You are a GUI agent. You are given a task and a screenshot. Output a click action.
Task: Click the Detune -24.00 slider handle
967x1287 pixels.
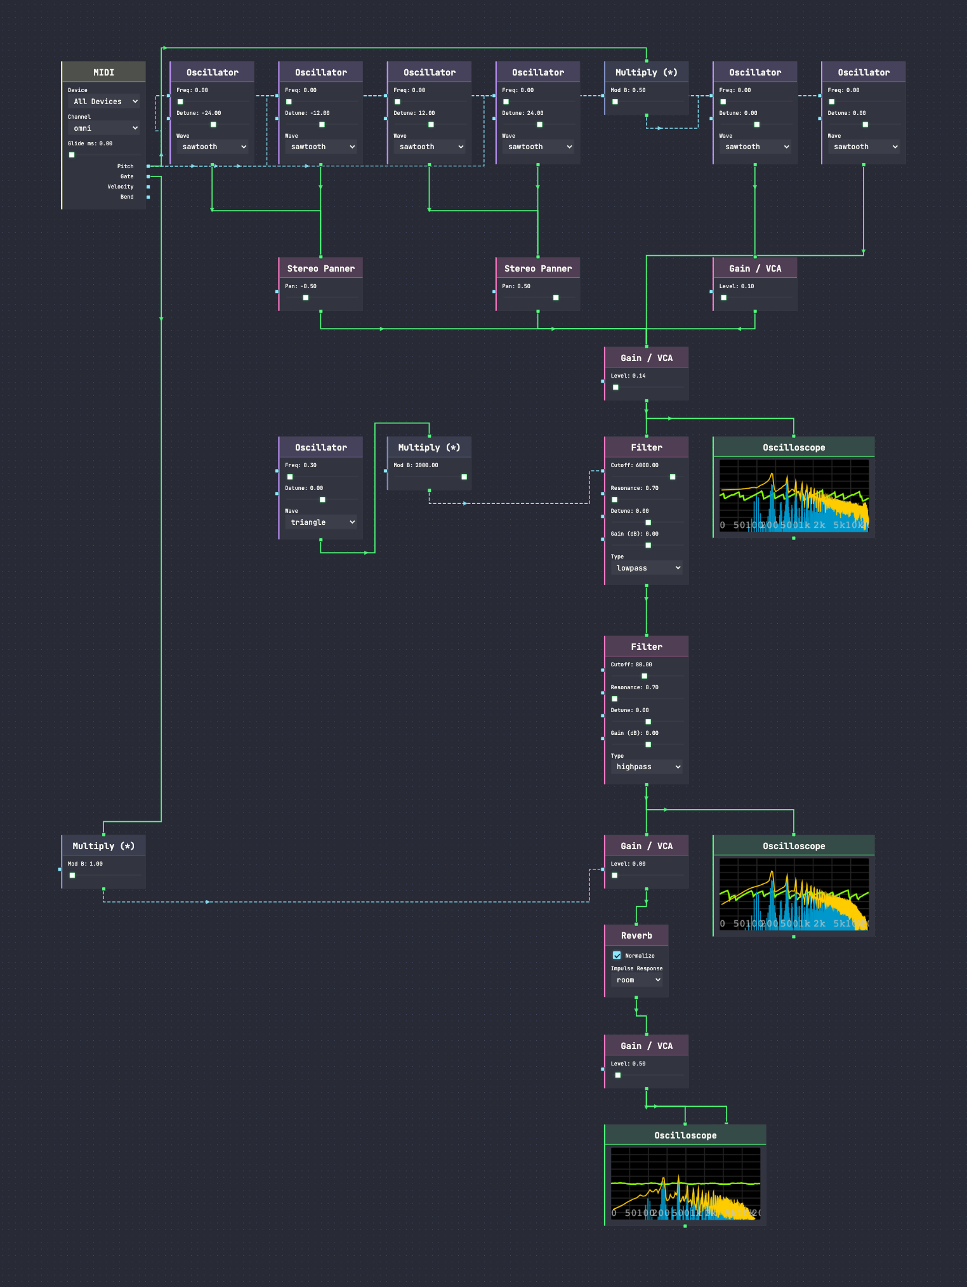point(213,124)
